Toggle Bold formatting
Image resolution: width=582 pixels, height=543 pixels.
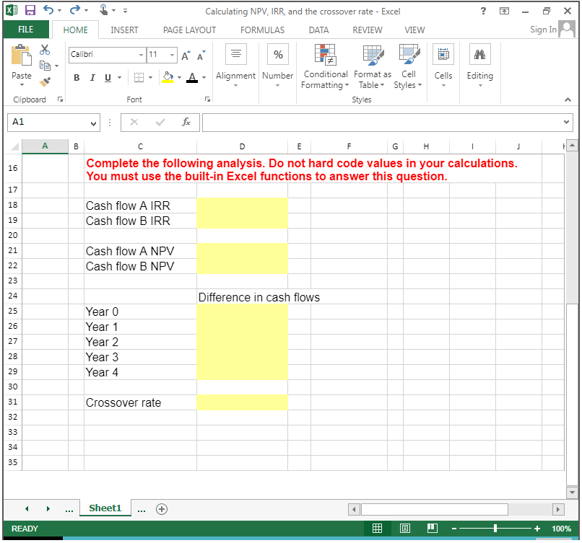[77, 77]
